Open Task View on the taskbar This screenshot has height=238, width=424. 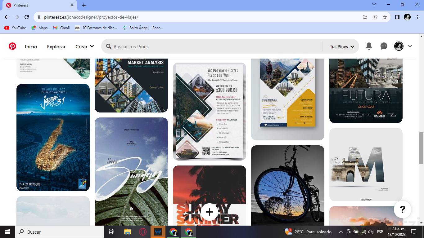112,232
